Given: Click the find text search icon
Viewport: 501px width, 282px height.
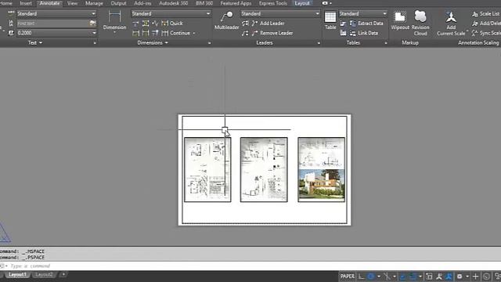Looking at the screenshot, I should (x=92, y=23).
